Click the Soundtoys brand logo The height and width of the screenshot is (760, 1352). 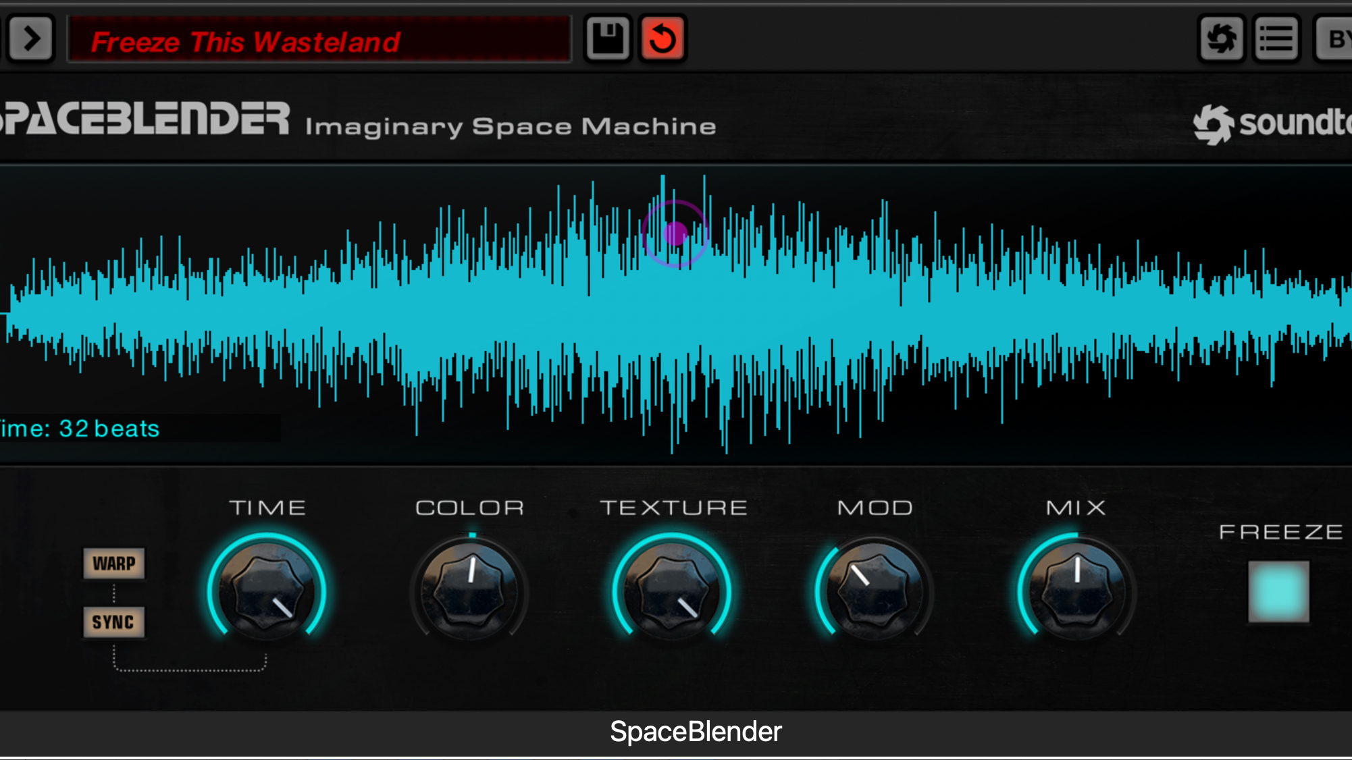(x=1272, y=124)
